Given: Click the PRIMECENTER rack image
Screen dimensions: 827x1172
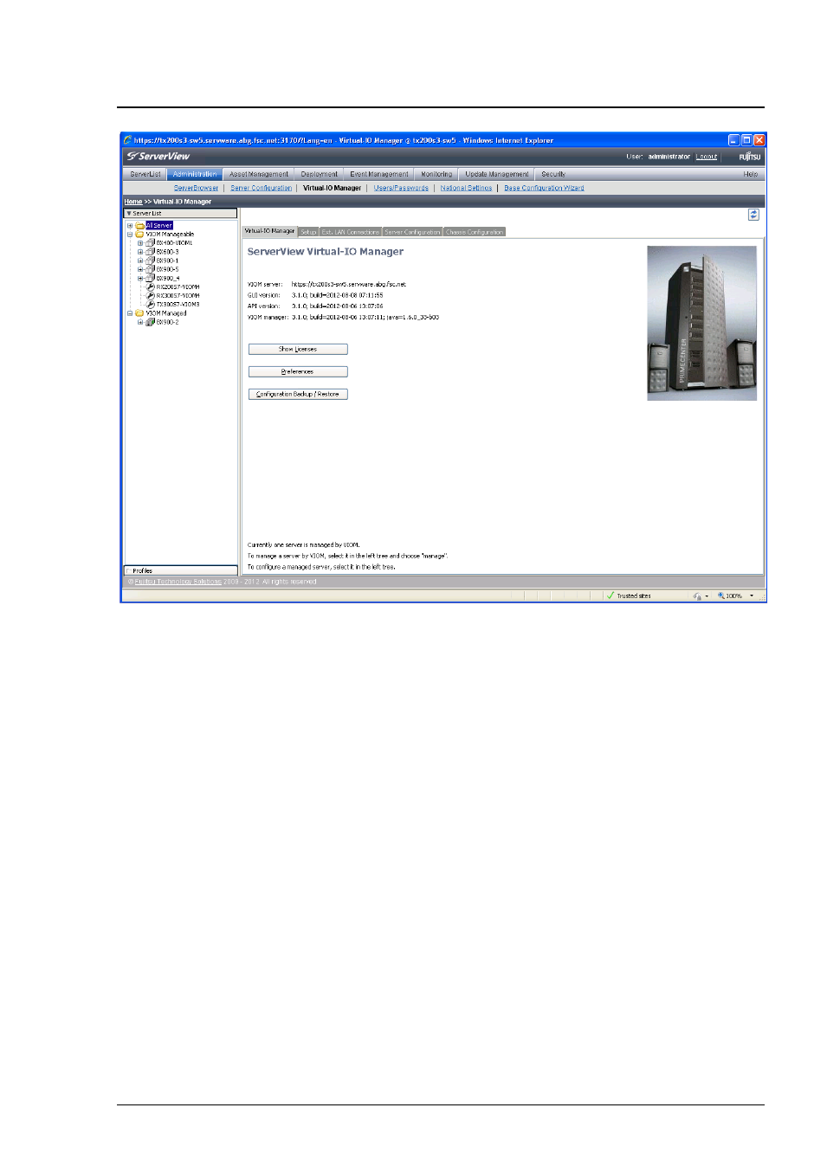Looking at the screenshot, I should [x=701, y=323].
